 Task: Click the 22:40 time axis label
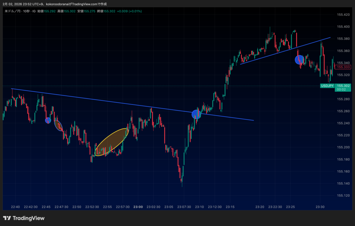pos(15,207)
